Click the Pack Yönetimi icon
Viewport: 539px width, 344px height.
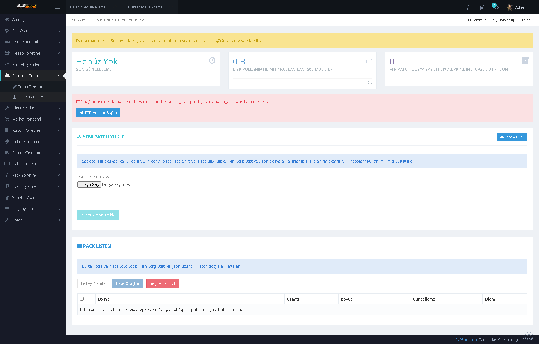point(7,175)
